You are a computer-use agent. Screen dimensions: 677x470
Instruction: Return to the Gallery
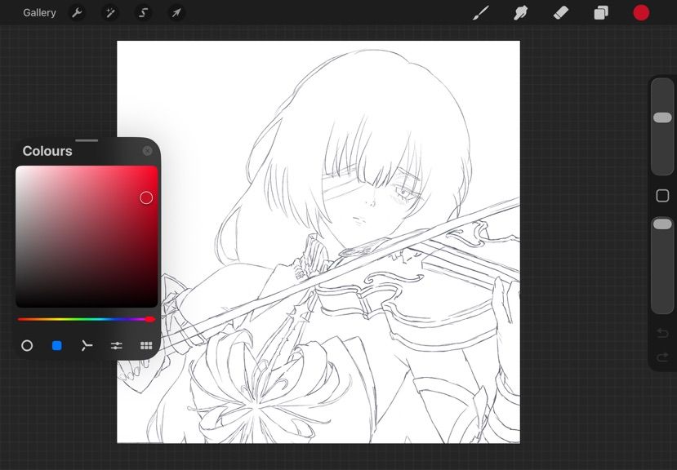(39, 13)
